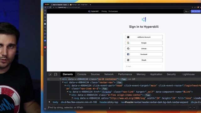The height and width of the screenshot is (113, 201).
Task: Click the blue M icon in browser sidebar
Action: [45, 40]
